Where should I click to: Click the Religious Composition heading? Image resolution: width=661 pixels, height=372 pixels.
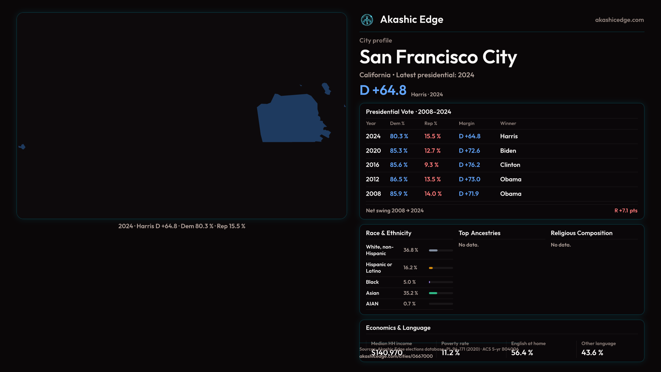pos(581,233)
